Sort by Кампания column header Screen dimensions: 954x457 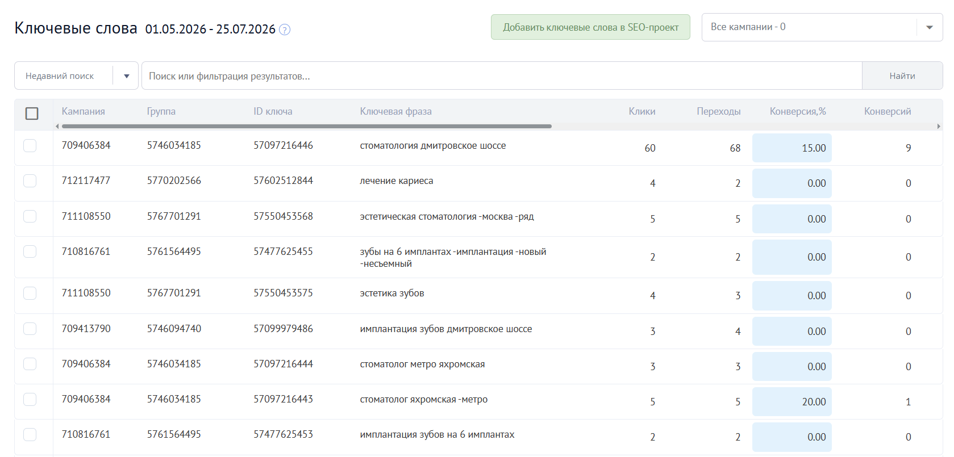click(x=84, y=111)
